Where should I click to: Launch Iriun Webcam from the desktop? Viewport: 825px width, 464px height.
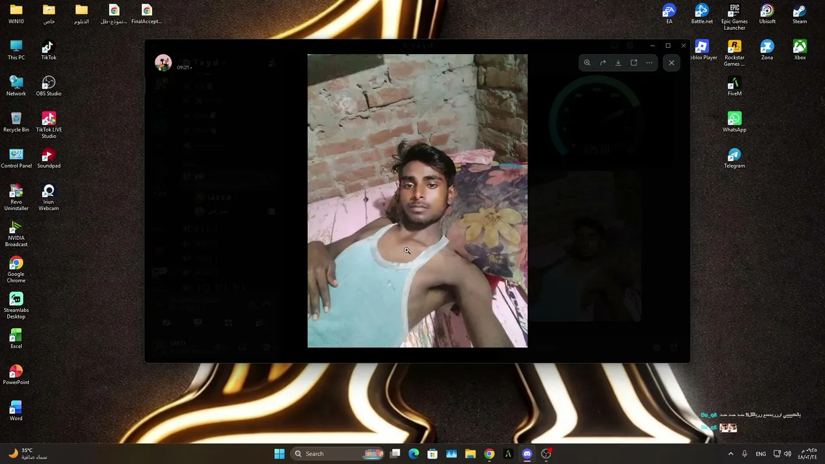(49, 197)
